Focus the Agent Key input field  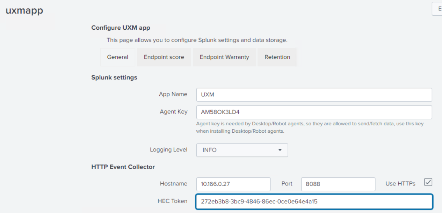point(314,112)
